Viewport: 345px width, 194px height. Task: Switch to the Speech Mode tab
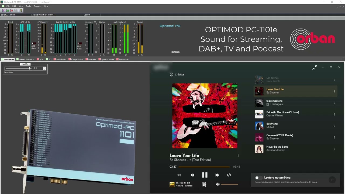pyautogui.click(x=106, y=59)
